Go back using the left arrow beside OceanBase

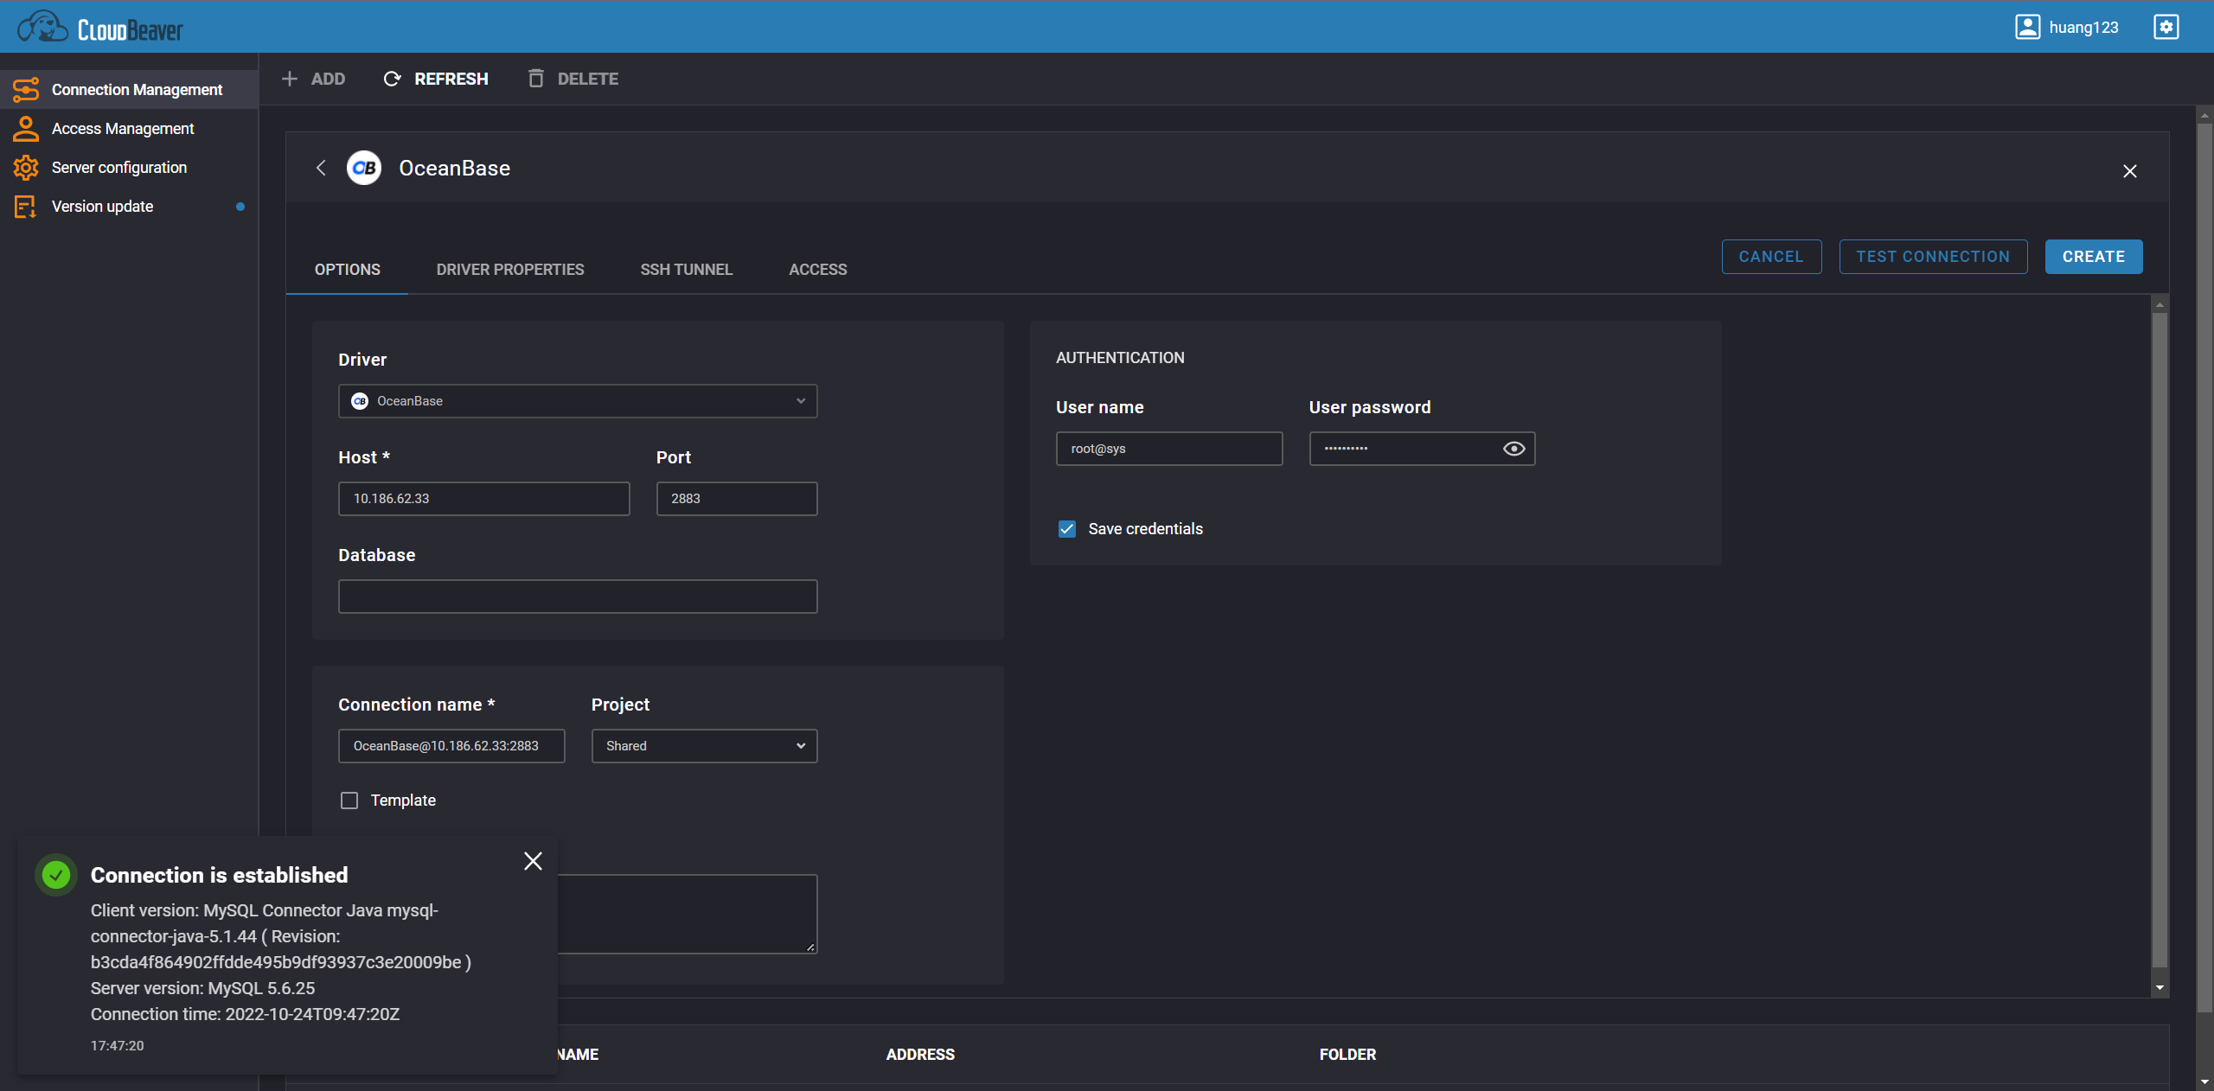click(x=321, y=168)
